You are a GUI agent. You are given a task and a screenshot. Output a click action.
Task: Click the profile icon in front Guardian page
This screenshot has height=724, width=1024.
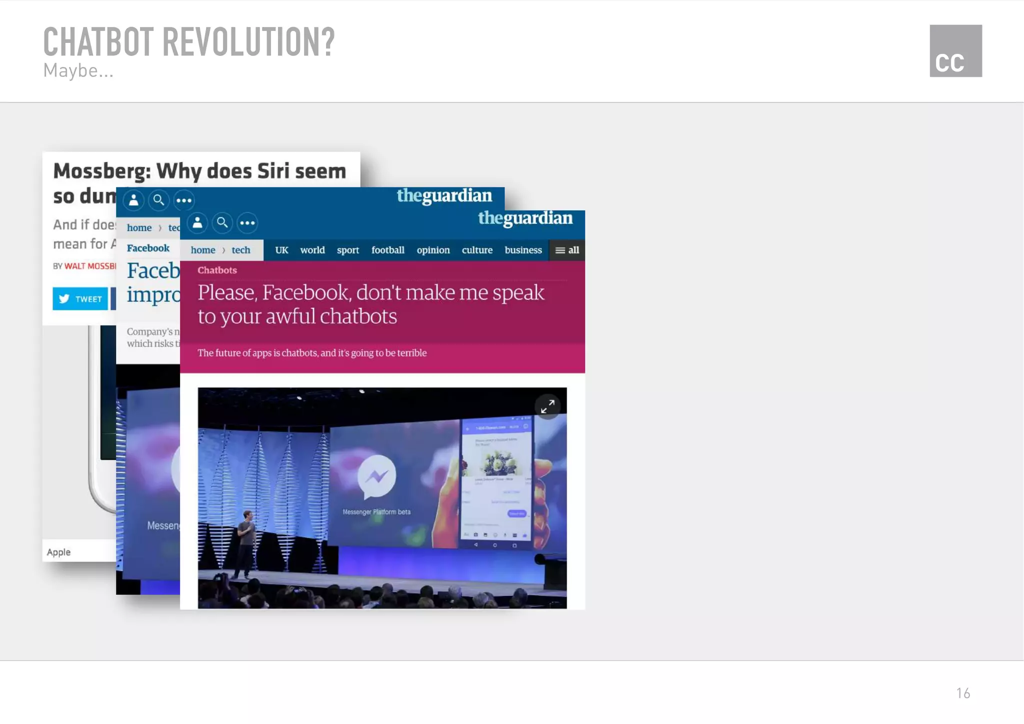(x=197, y=223)
